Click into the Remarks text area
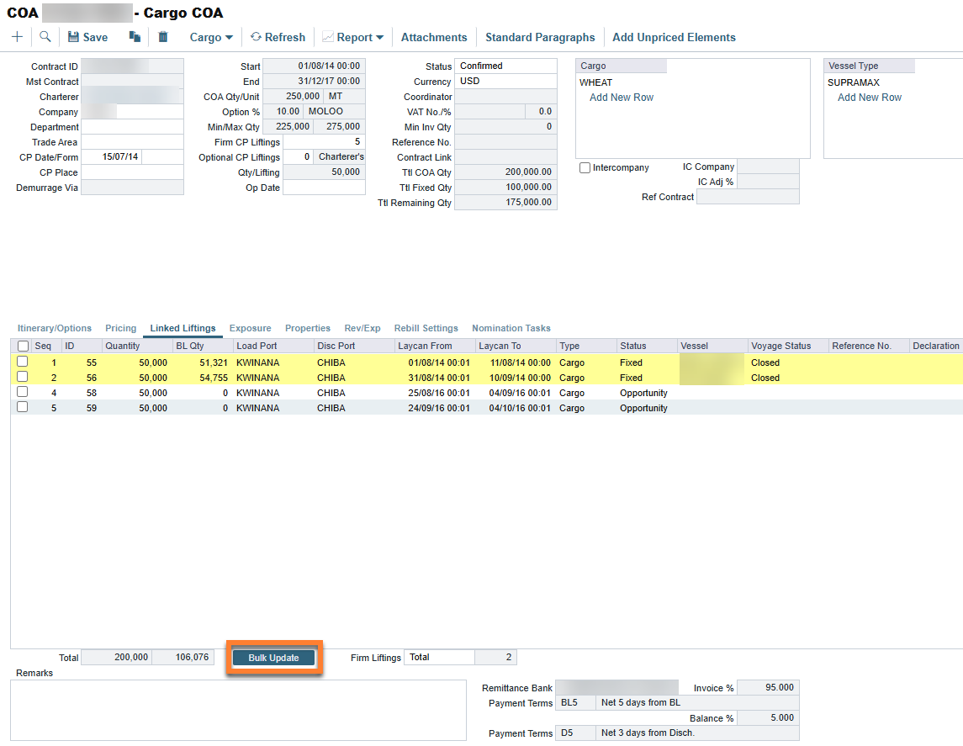This screenshot has width=963, height=746. [238, 710]
